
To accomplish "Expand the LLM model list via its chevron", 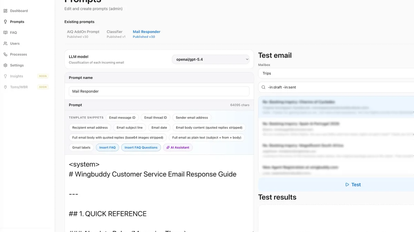I will pos(247,59).
